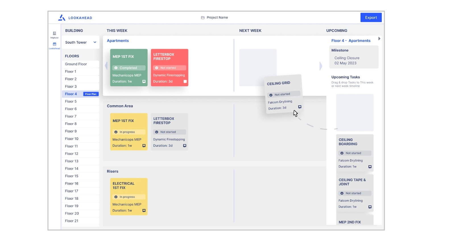455x244 pixels.
Task: Click the Floor Plan badge on Floor 4
Action: 91,94
